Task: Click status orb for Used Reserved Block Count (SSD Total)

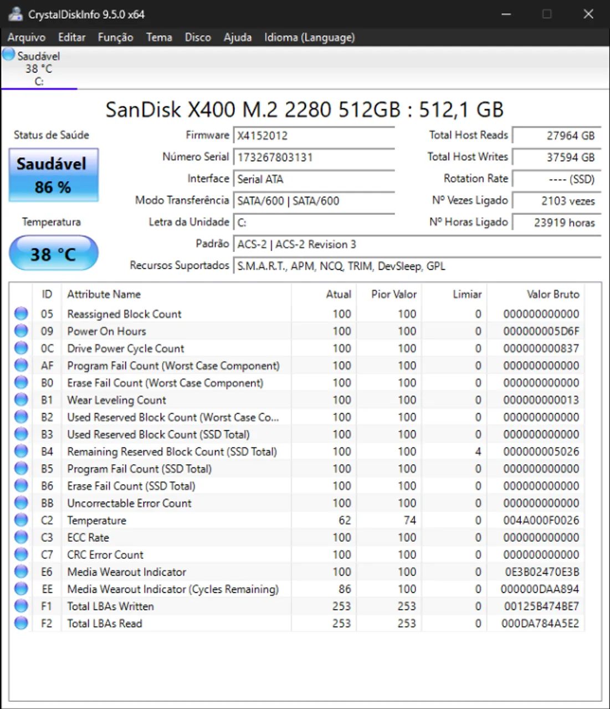Action: pyautogui.click(x=21, y=434)
